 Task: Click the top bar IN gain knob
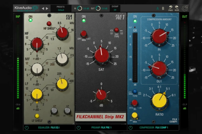pos(80,9)
